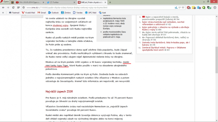Switch to the pinned G tab
The width and height of the screenshot is (218, 122).
[12, 2]
